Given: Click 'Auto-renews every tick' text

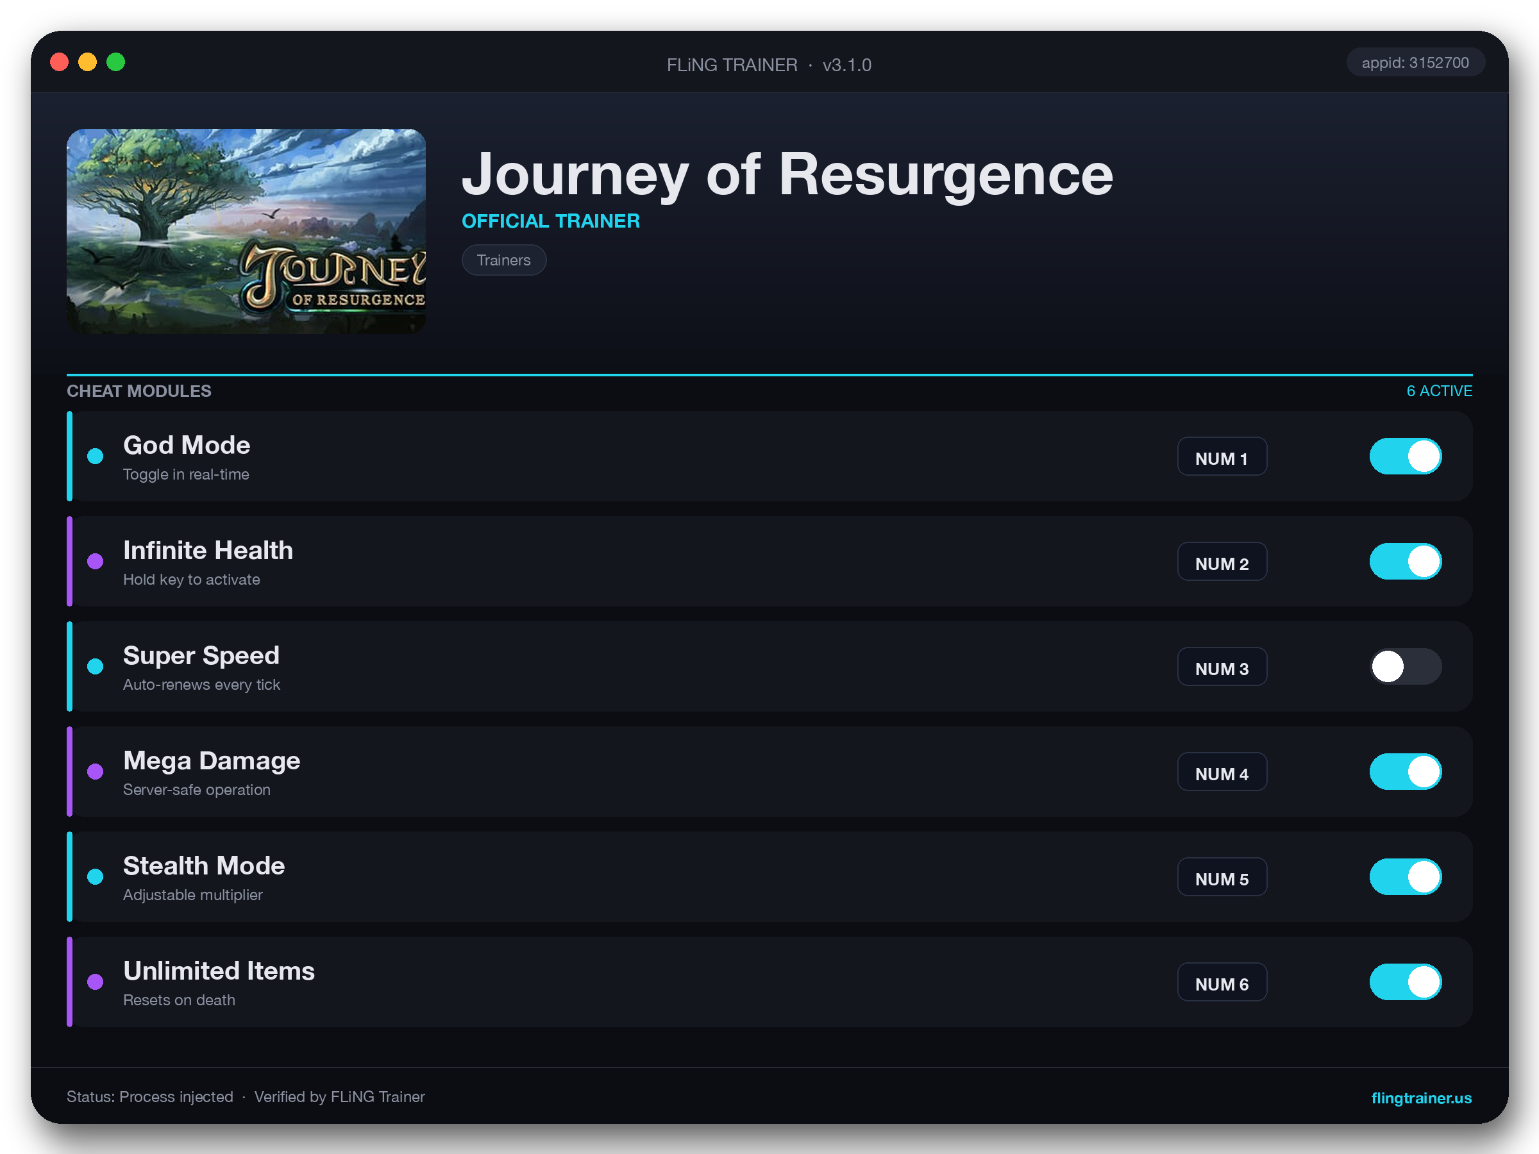Looking at the screenshot, I should (x=201, y=685).
